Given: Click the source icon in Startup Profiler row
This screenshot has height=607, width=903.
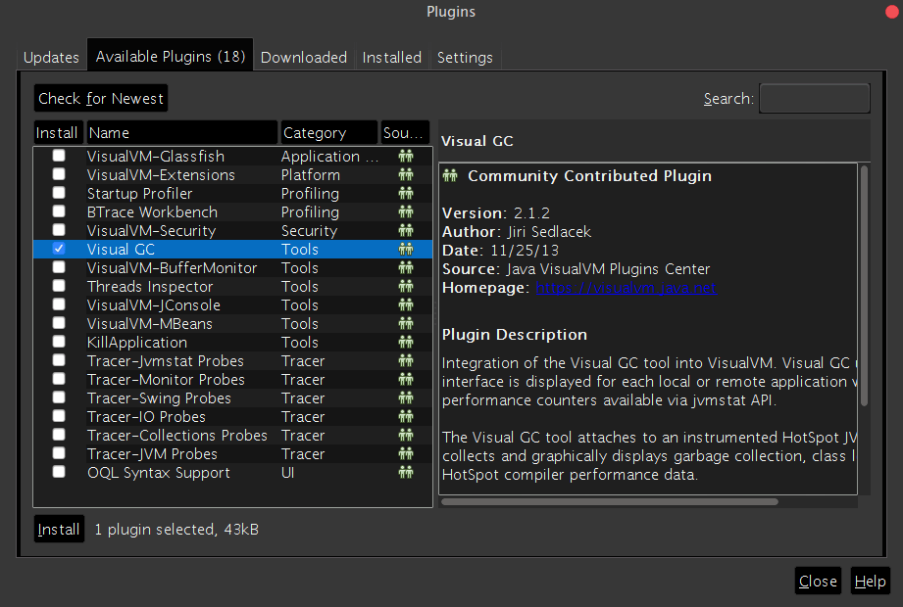Looking at the screenshot, I should 405,194.
